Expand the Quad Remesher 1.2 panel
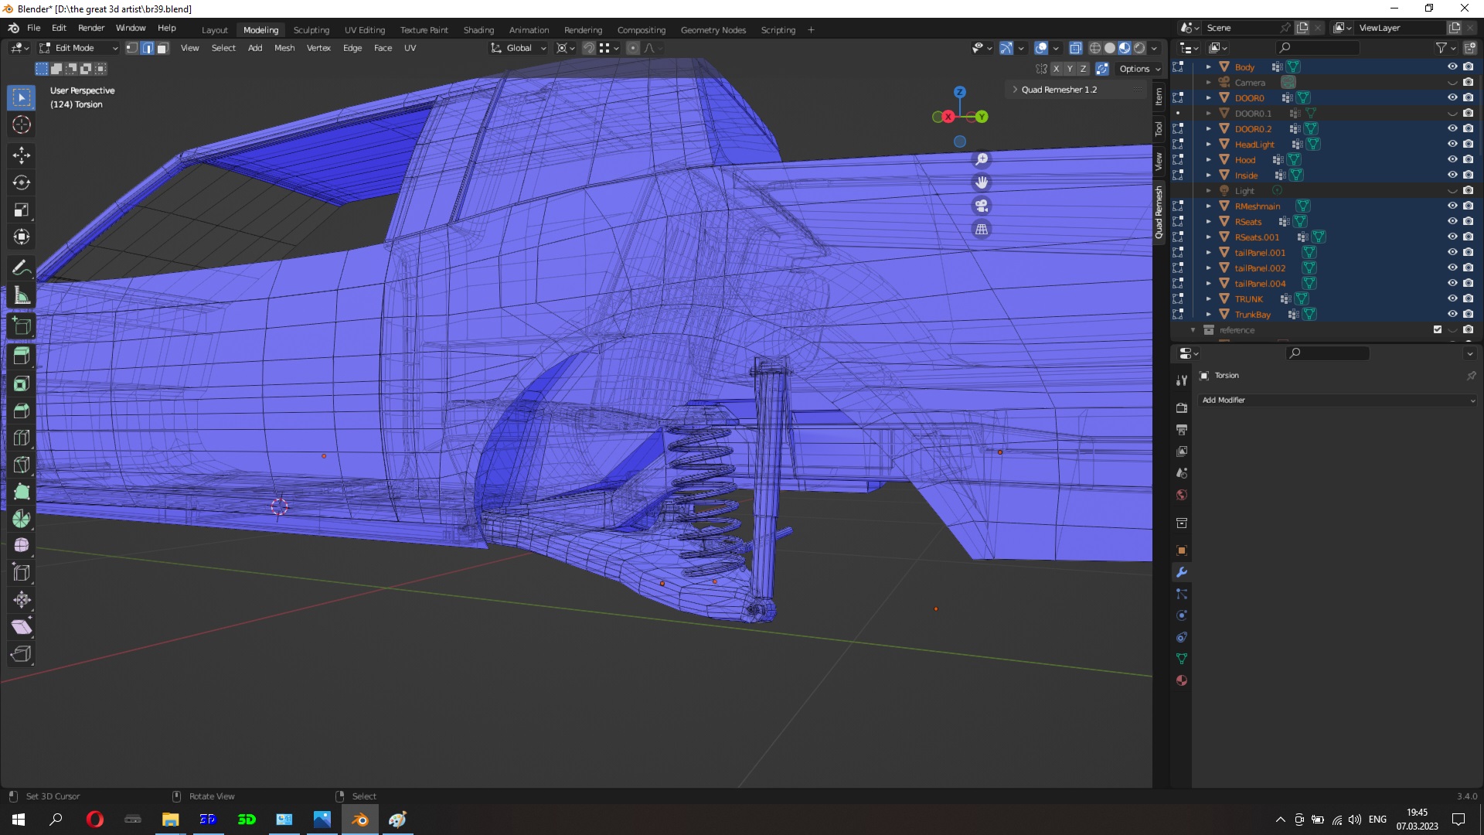Viewport: 1484px width, 835px height. point(1058,90)
